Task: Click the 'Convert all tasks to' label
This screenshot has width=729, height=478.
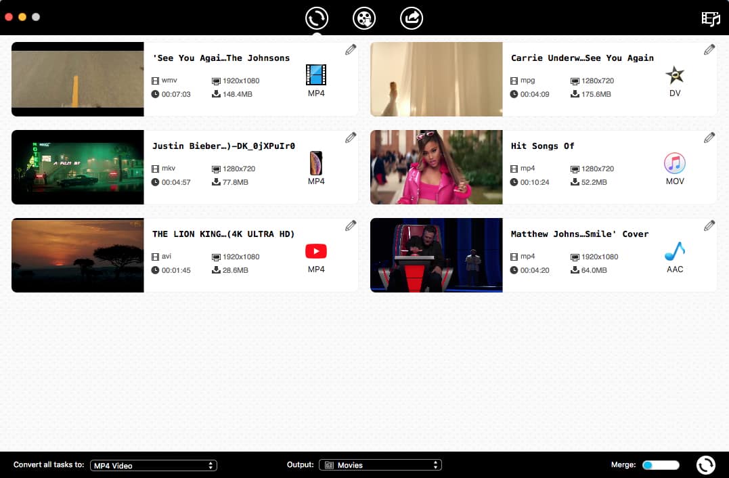Action: 48,465
